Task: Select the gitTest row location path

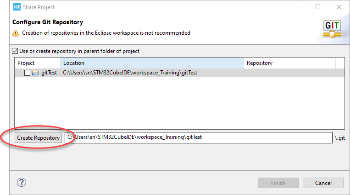Action: click(130, 73)
